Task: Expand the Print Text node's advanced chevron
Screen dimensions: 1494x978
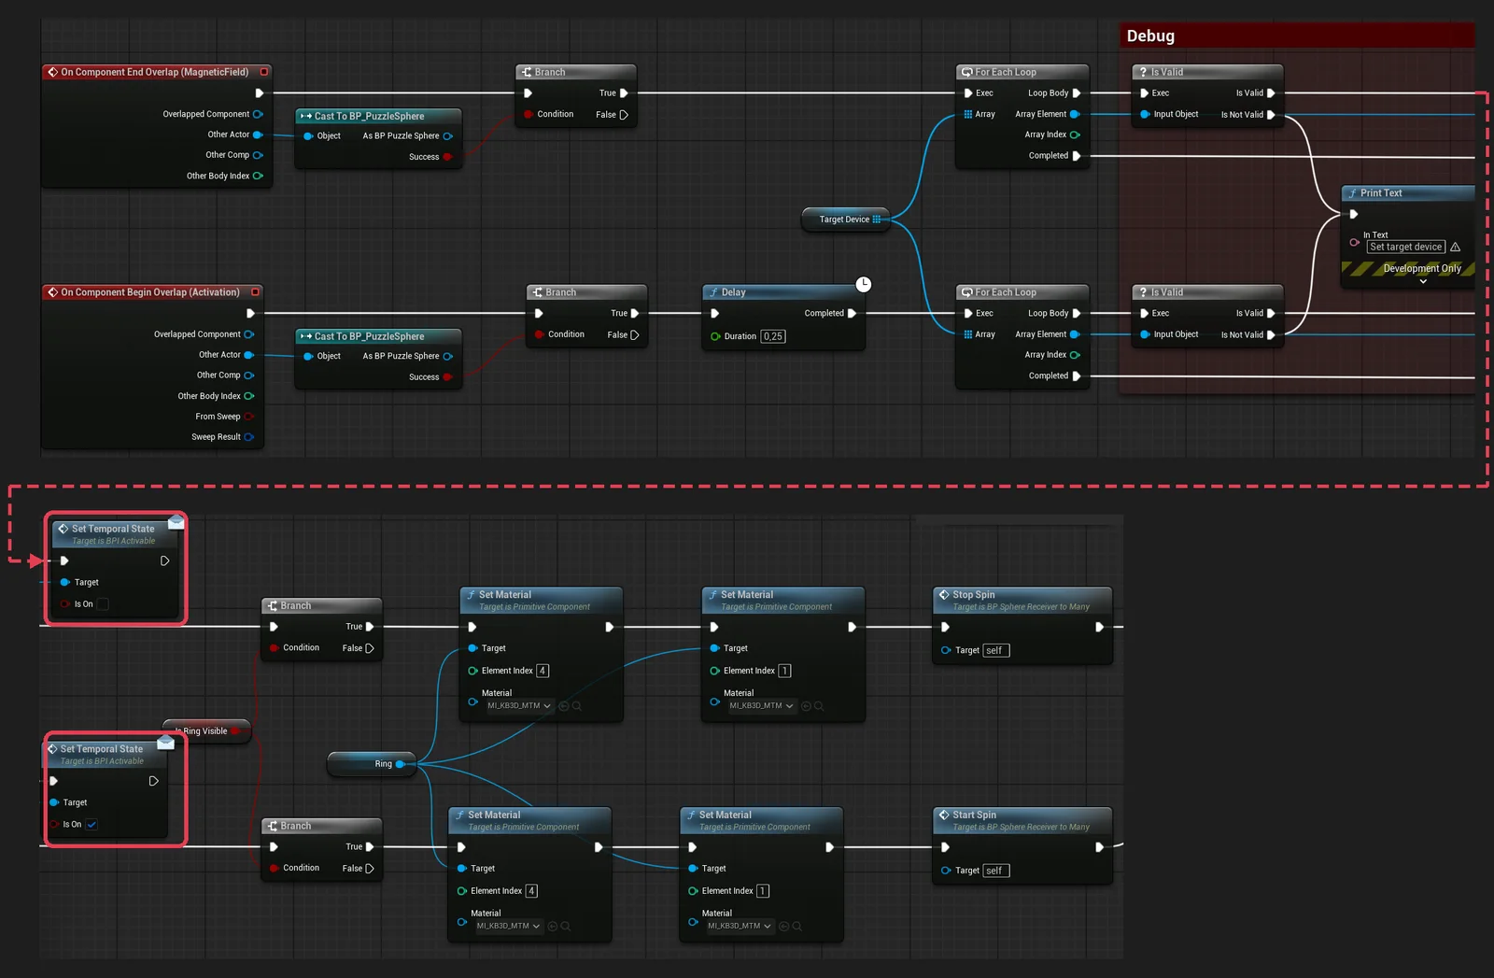Action: 1423,281
